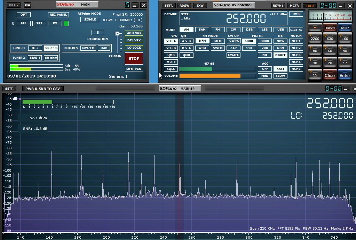Adjust the VOLUME slider
Image resolution: width=356 pixels, height=240 pixels.
pyautogui.click(x=218, y=76)
